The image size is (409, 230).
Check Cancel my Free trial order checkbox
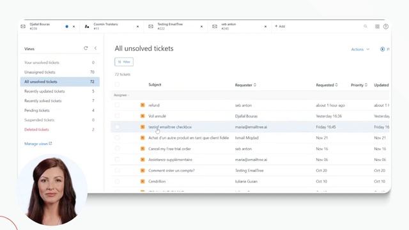tap(117, 148)
